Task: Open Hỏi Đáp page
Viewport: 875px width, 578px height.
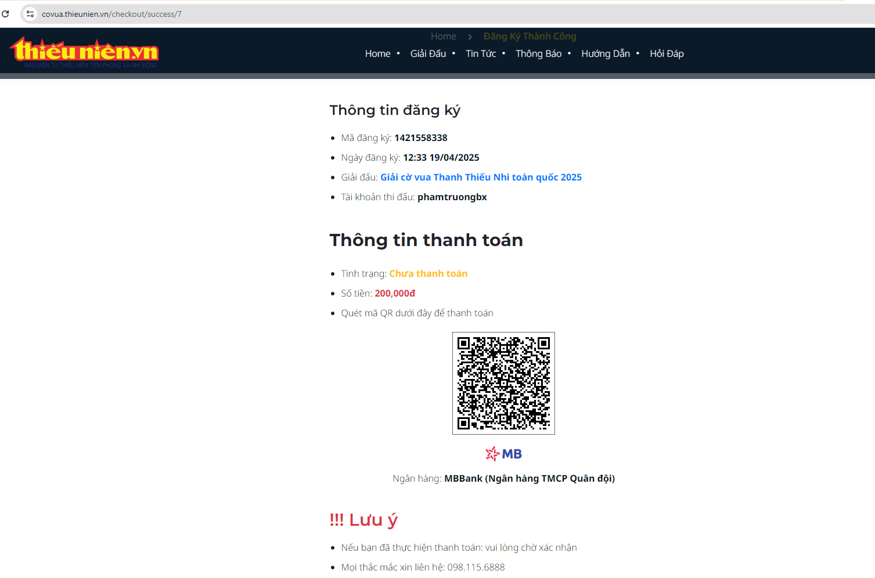Action: click(667, 53)
